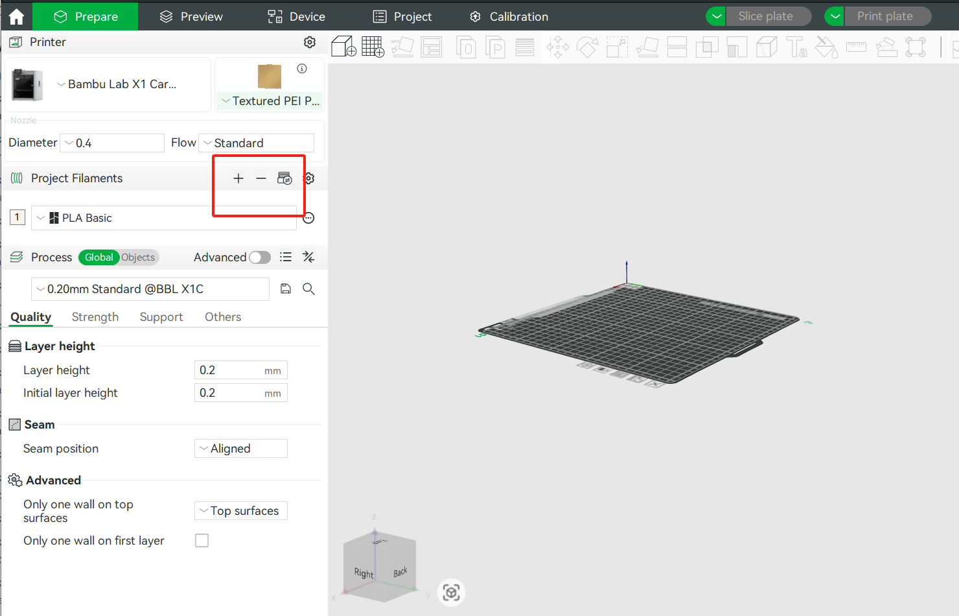Click the compare presets icon
Image resolution: width=959 pixels, height=616 pixels.
pyautogui.click(x=308, y=257)
